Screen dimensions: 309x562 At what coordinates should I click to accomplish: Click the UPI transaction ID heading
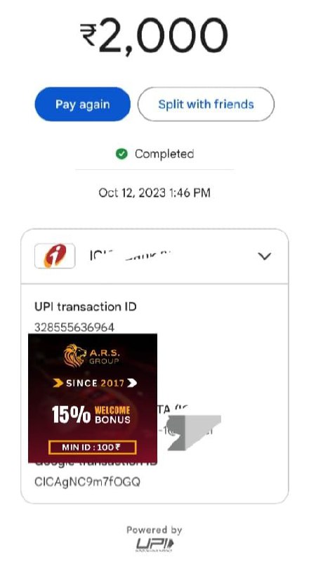[85, 307]
